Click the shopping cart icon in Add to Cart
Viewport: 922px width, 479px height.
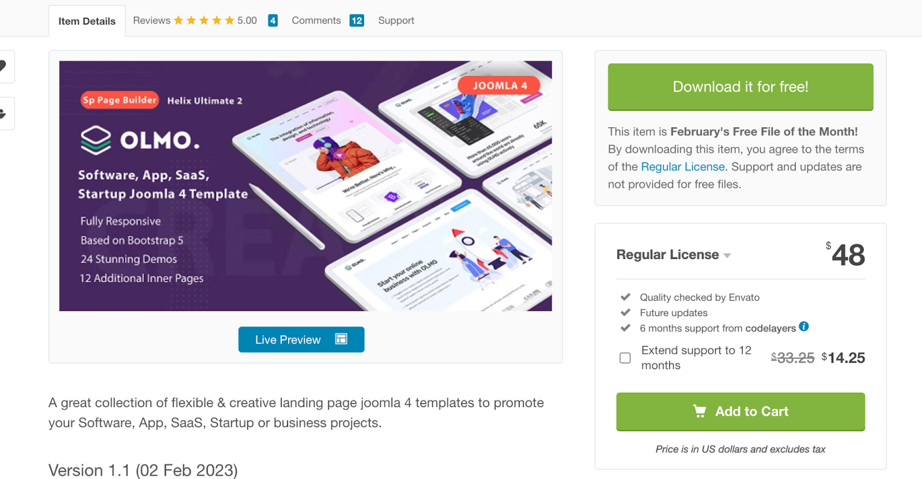click(700, 411)
